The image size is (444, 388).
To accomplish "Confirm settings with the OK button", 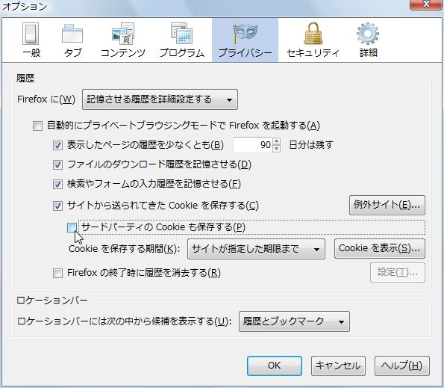I will tap(275, 366).
